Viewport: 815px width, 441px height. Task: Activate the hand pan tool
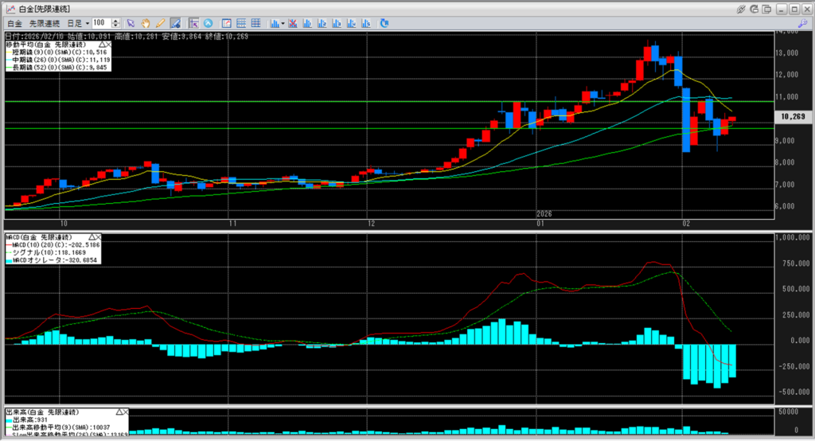tap(146, 23)
